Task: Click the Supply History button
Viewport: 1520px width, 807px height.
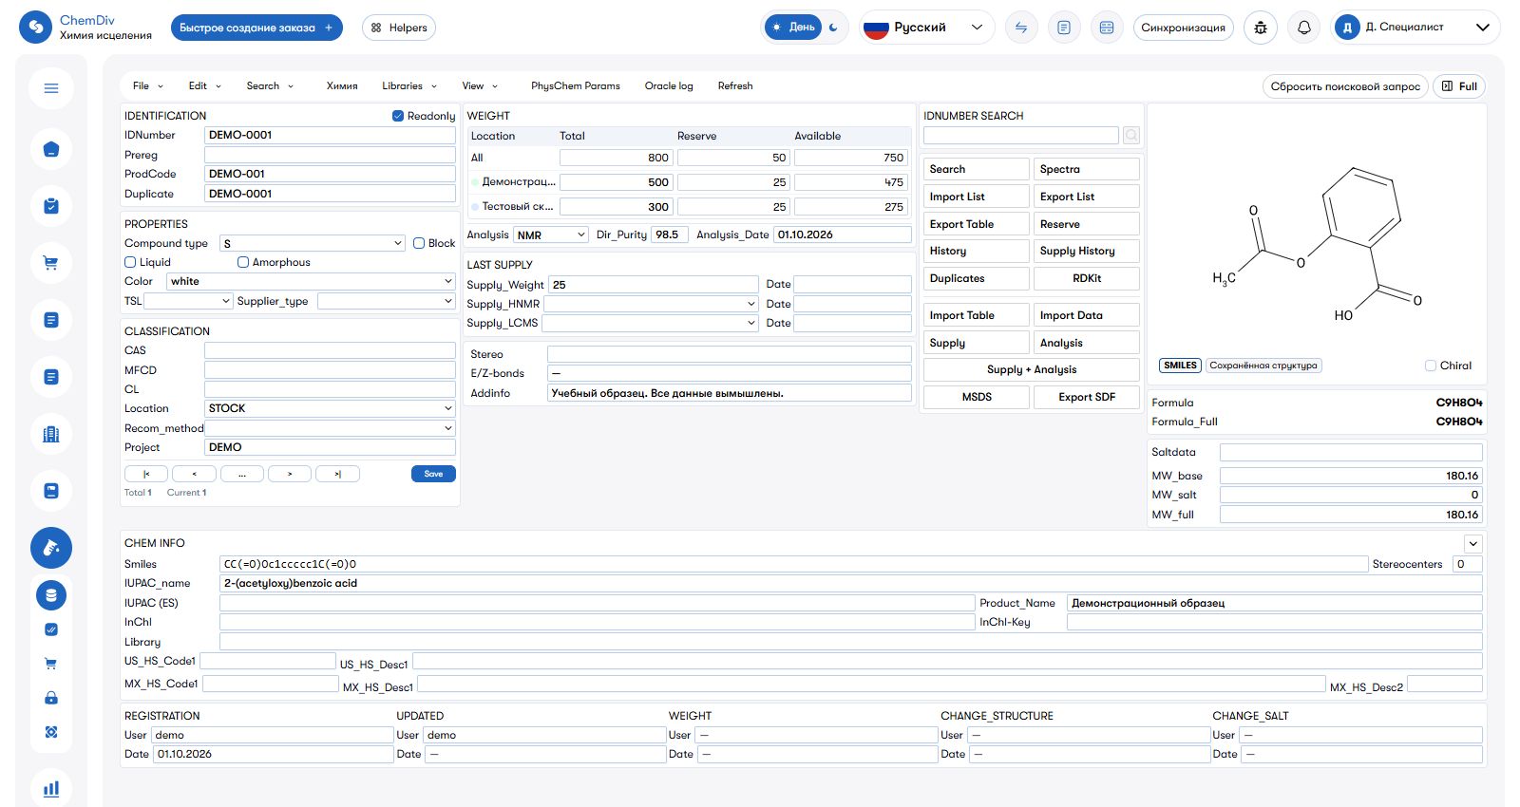Action: point(1087,251)
